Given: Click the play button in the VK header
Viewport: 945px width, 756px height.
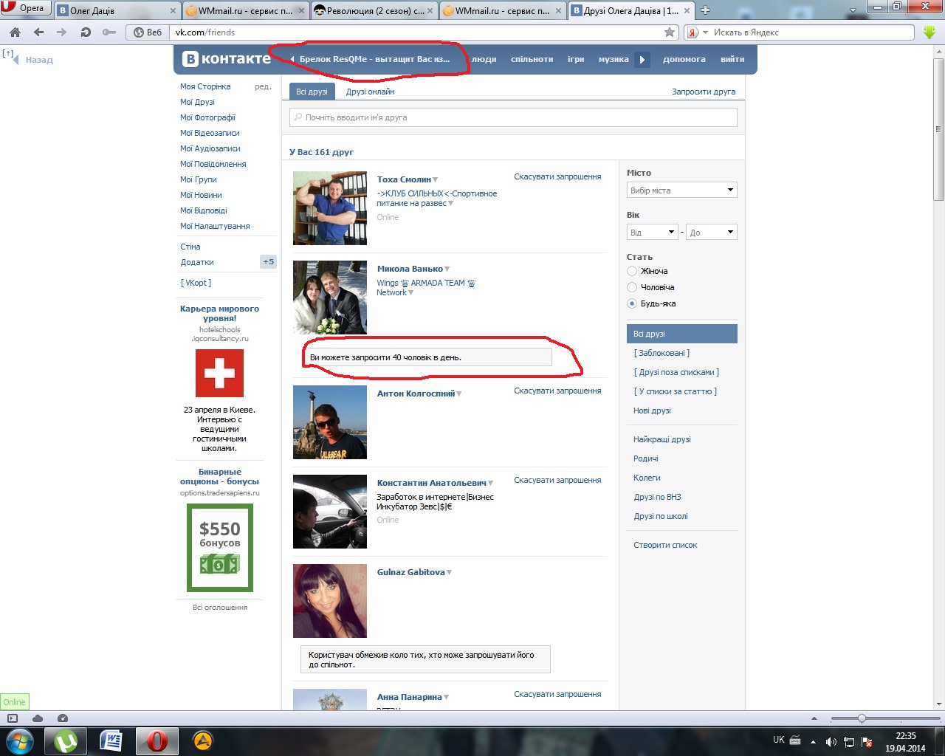Looking at the screenshot, I should pos(642,60).
